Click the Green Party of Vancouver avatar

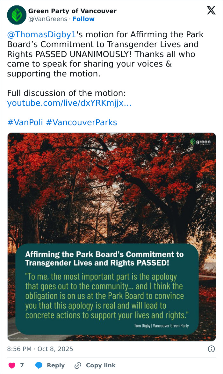pyautogui.click(x=16, y=15)
